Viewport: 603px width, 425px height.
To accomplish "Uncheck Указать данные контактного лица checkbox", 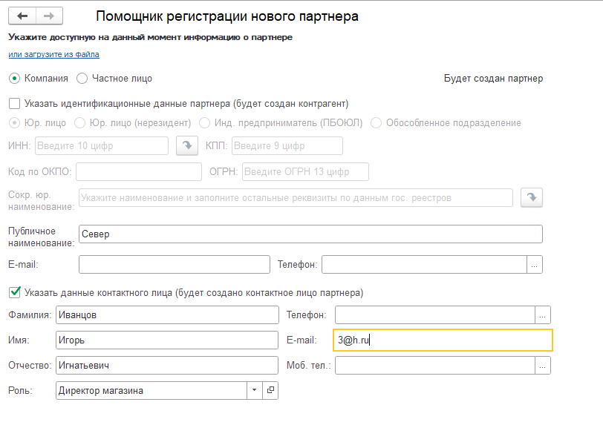I will 15,292.
